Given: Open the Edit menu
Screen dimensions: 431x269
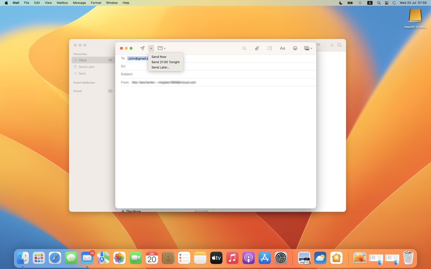Looking at the screenshot, I should (x=37, y=3).
